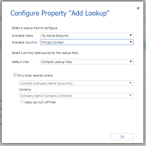The height and width of the screenshot is (146, 146).
Task: Open the Primary Contact combo box
Action: pos(87,42)
